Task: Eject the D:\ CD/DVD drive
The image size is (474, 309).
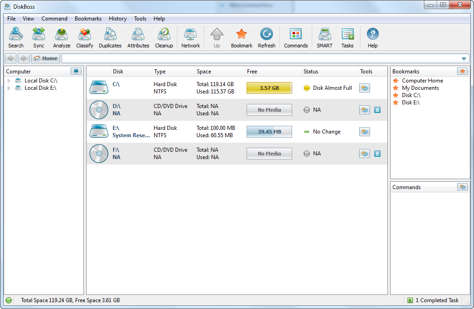Action: click(x=377, y=110)
